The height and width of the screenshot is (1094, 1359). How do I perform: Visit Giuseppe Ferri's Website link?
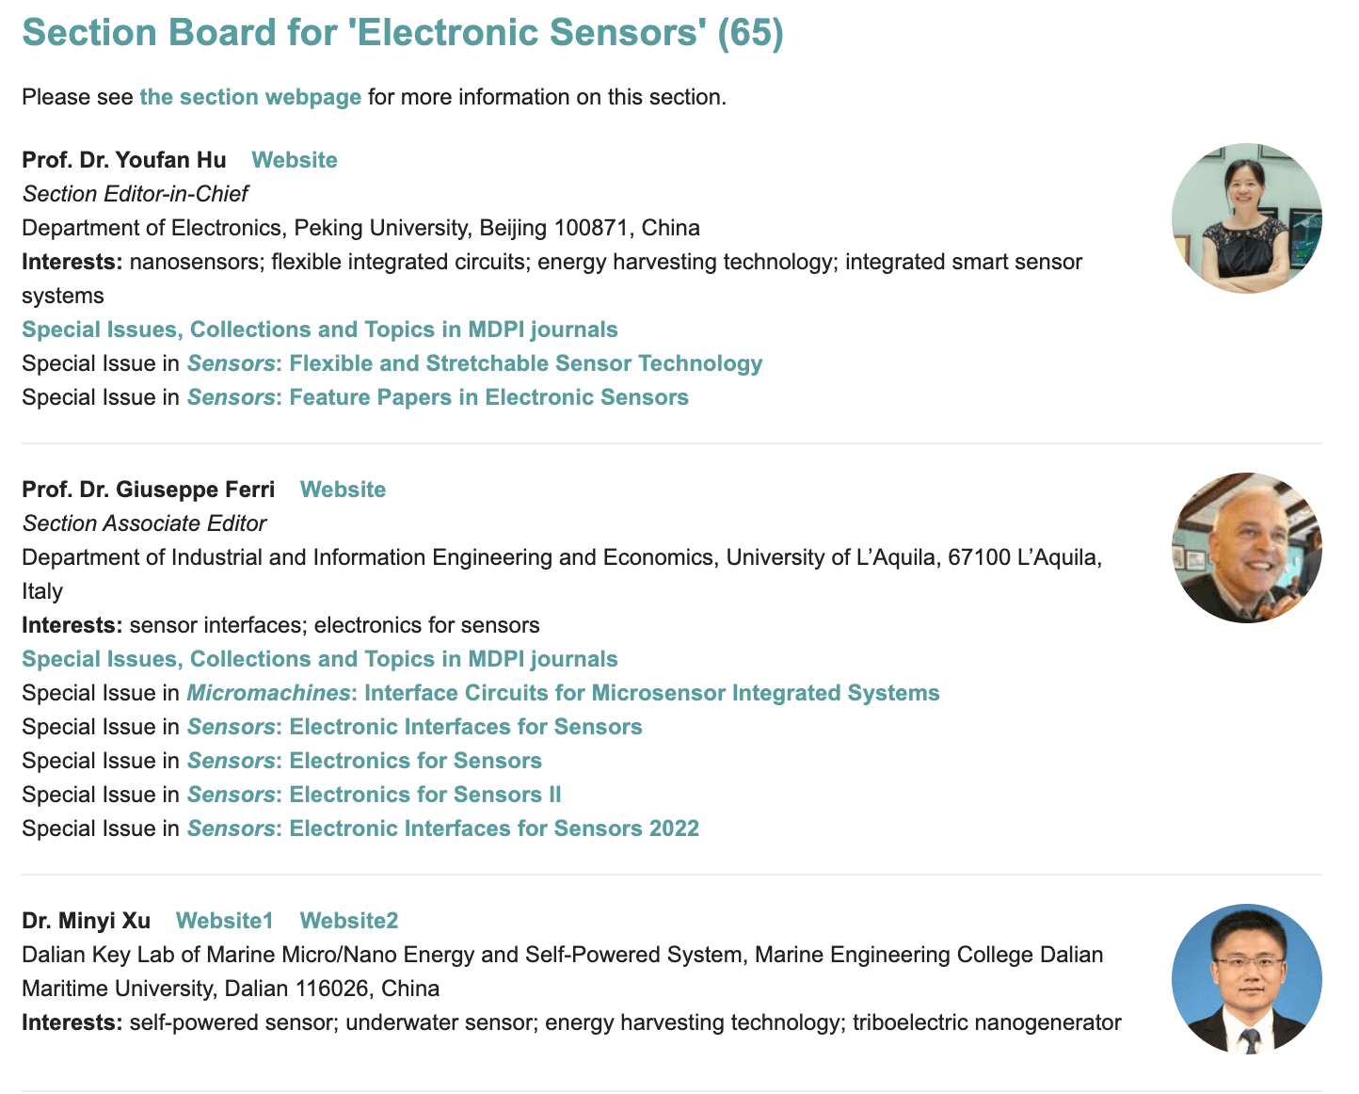coord(343,490)
